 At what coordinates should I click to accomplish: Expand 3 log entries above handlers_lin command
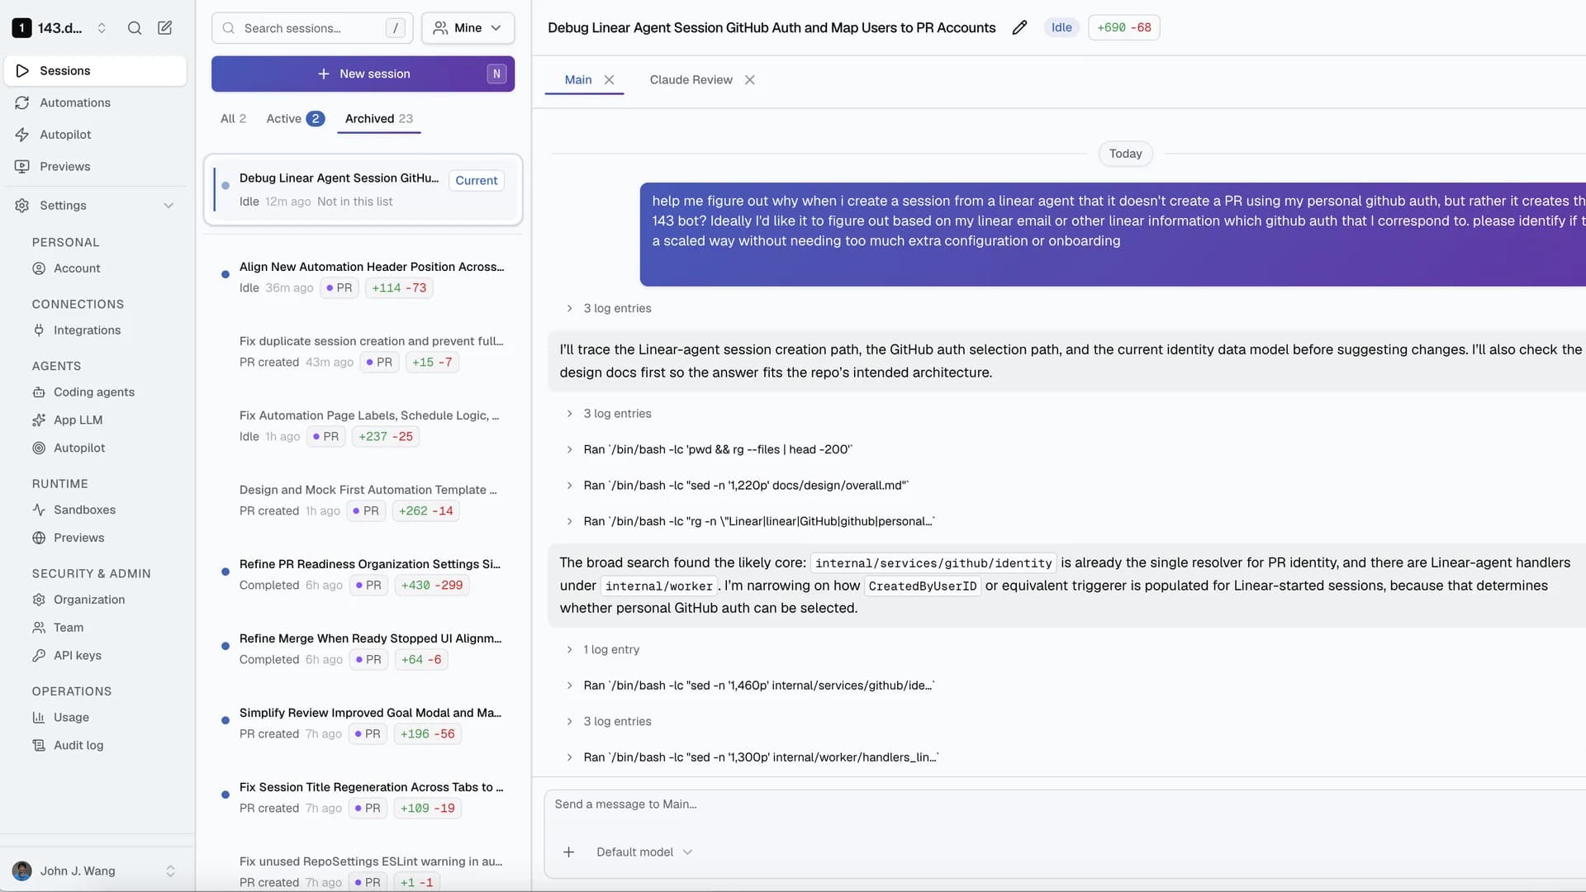pyautogui.click(x=609, y=722)
